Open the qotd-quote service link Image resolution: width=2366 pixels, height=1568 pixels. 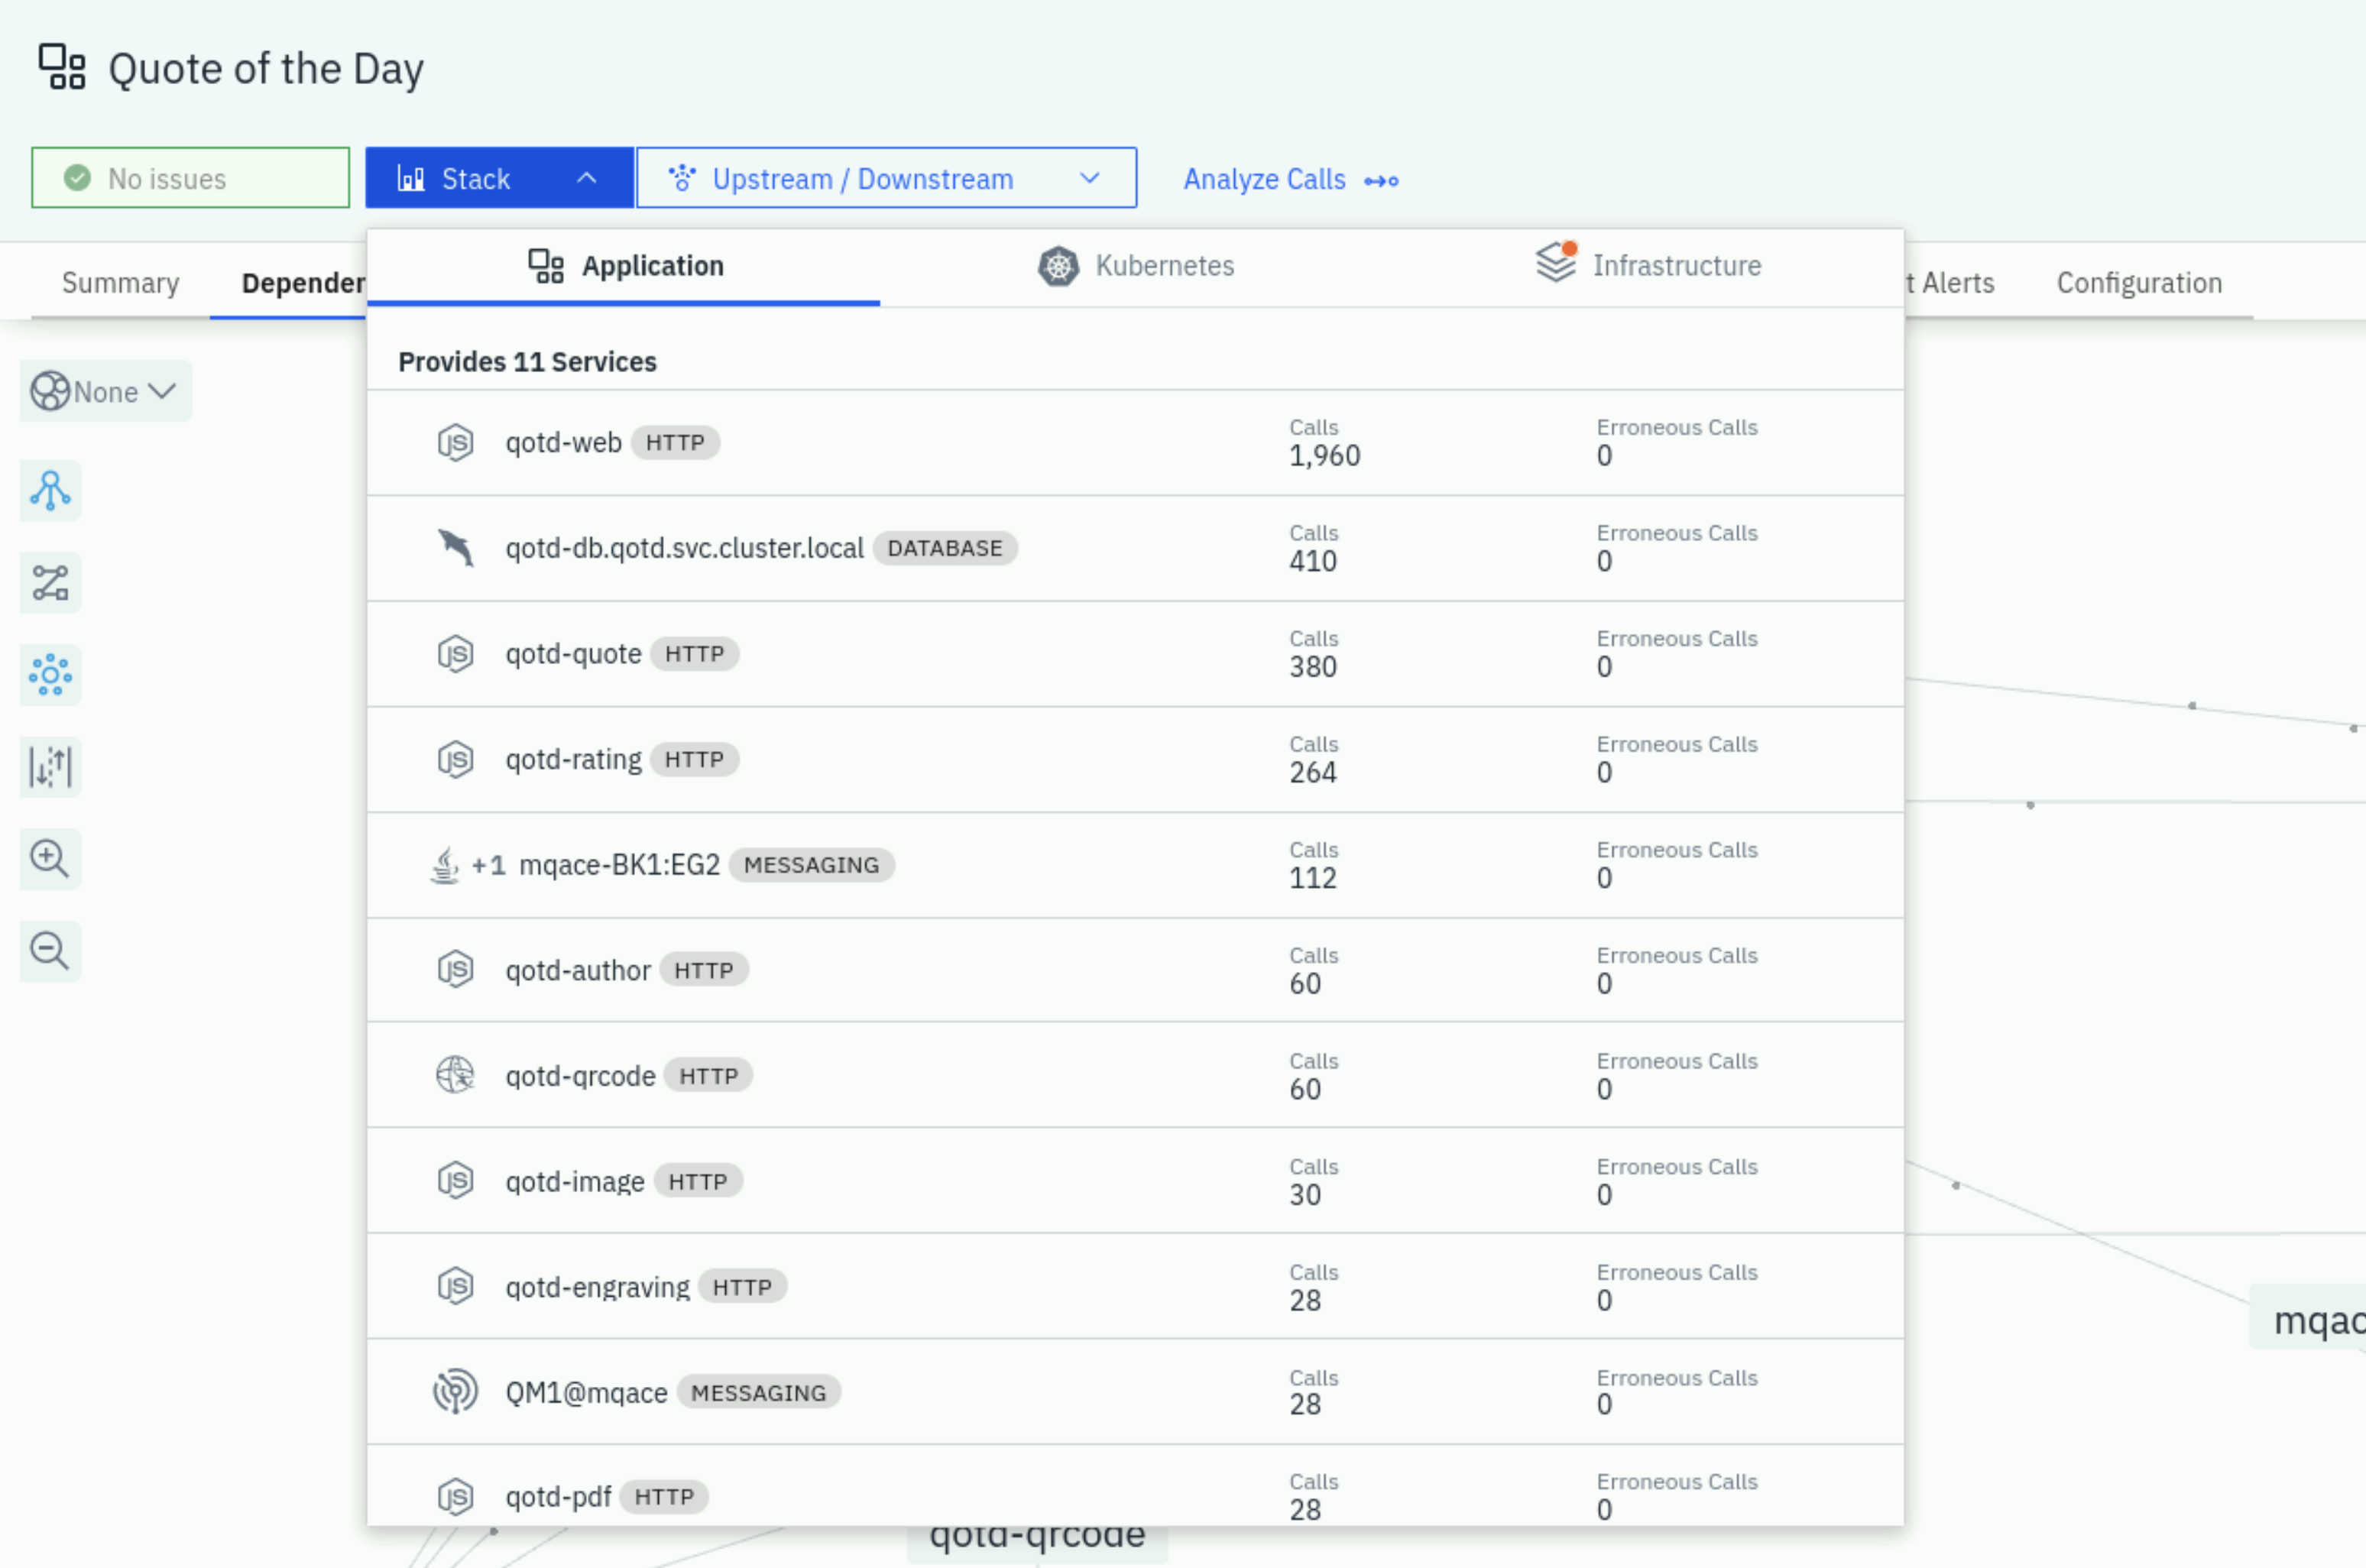tap(573, 654)
